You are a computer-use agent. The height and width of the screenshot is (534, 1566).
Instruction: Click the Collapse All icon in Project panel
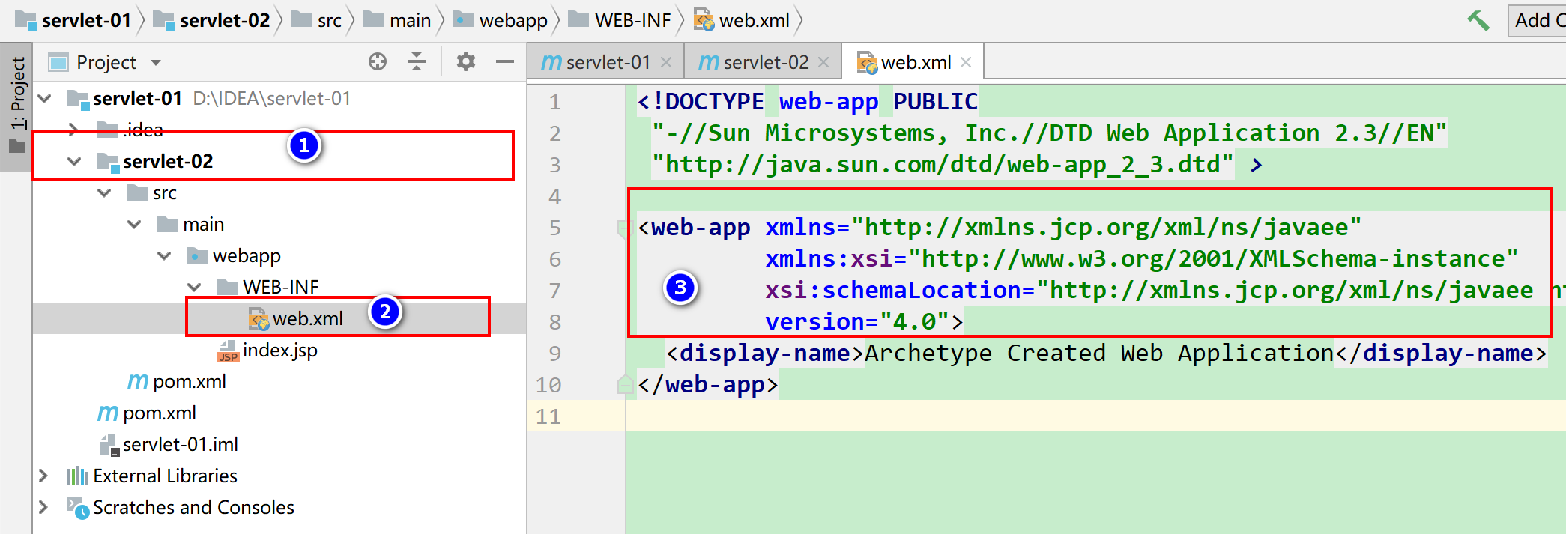[417, 62]
